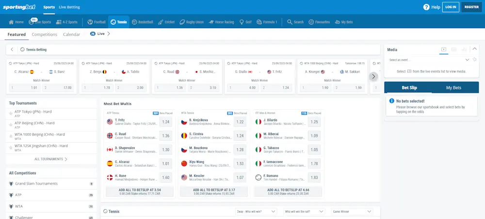Viewport: 485px width, 219px height.
Task: Open the Football sport section
Action: 97,22
